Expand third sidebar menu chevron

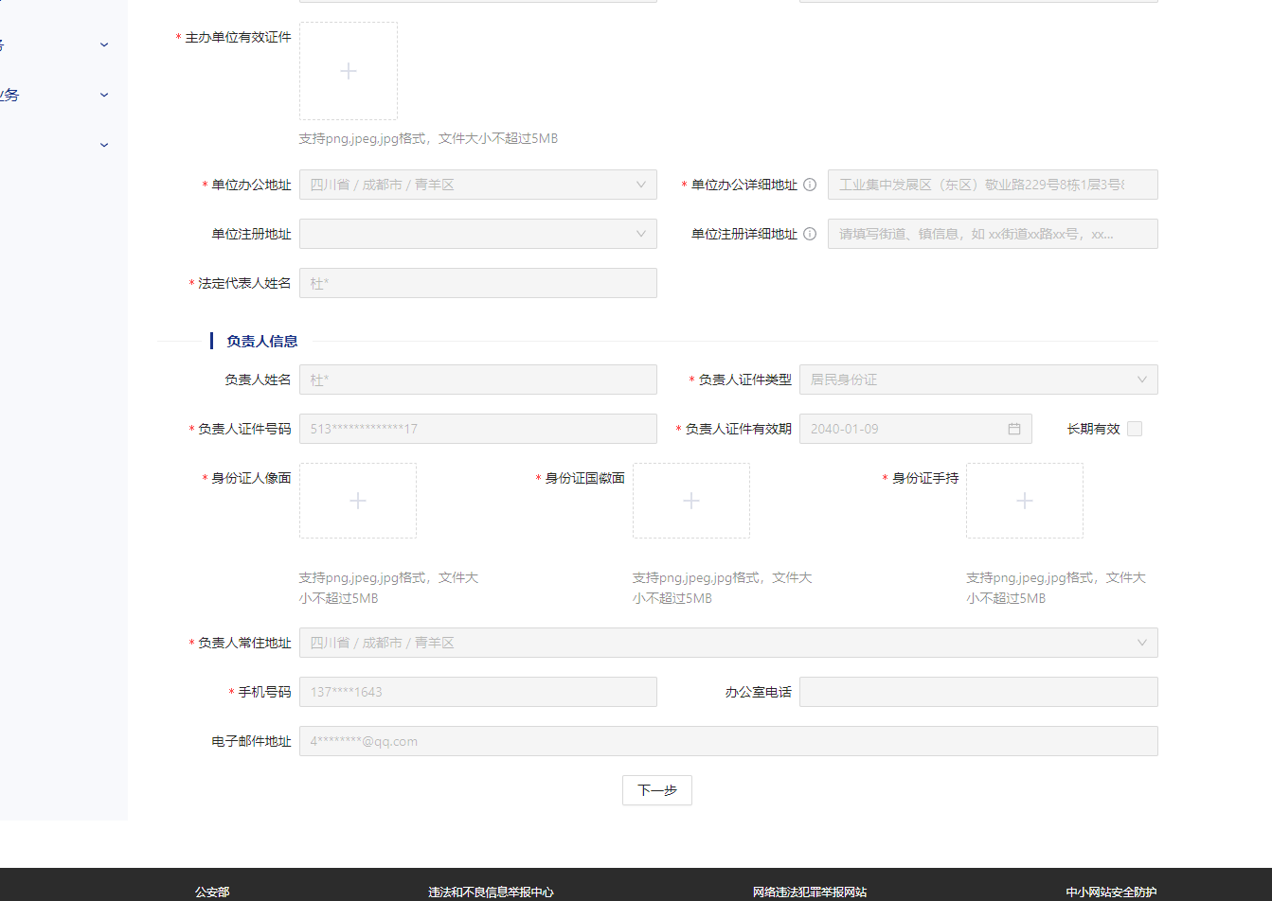[x=104, y=145]
